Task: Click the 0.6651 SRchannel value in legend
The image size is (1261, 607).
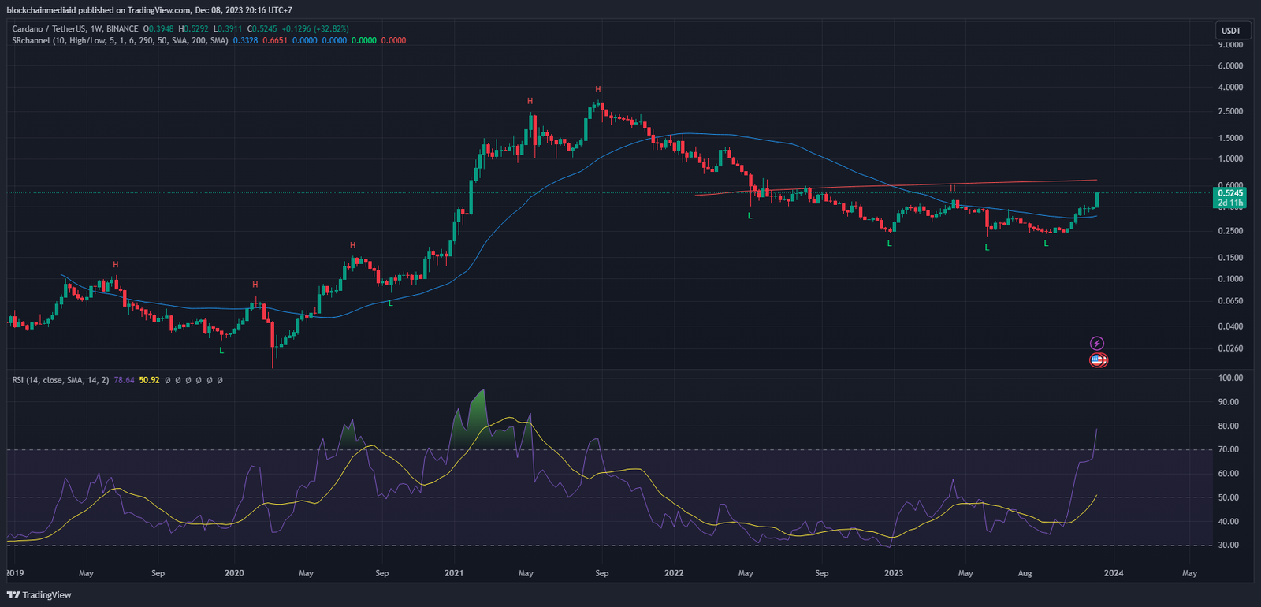Action: (275, 40)
